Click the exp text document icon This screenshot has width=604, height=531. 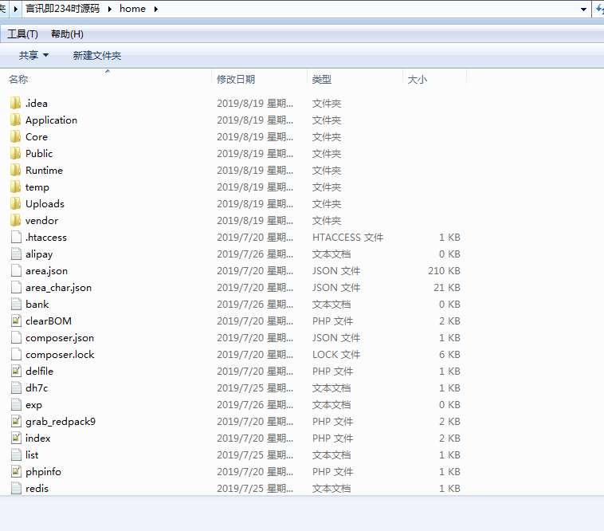pyautogui.click(x=16, y=405)
